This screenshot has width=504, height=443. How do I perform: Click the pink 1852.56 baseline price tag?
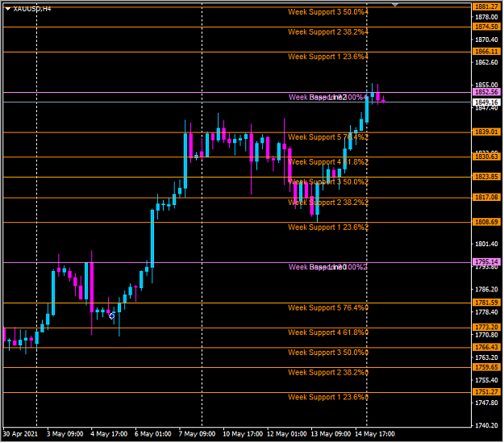486,92
